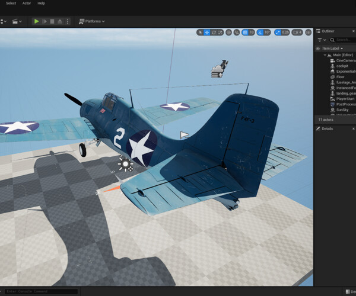This screenshot has height=296, width=356.
Task: Click the Outliner search field
Action: tap(343, 40)
